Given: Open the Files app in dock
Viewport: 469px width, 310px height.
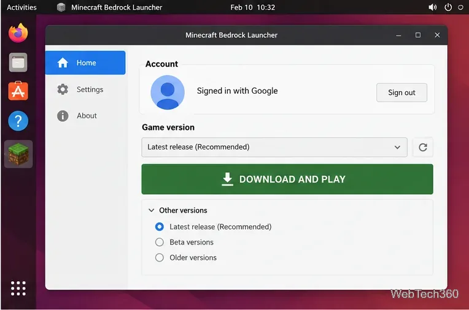Looking at the screenshot, I should 18,62.
